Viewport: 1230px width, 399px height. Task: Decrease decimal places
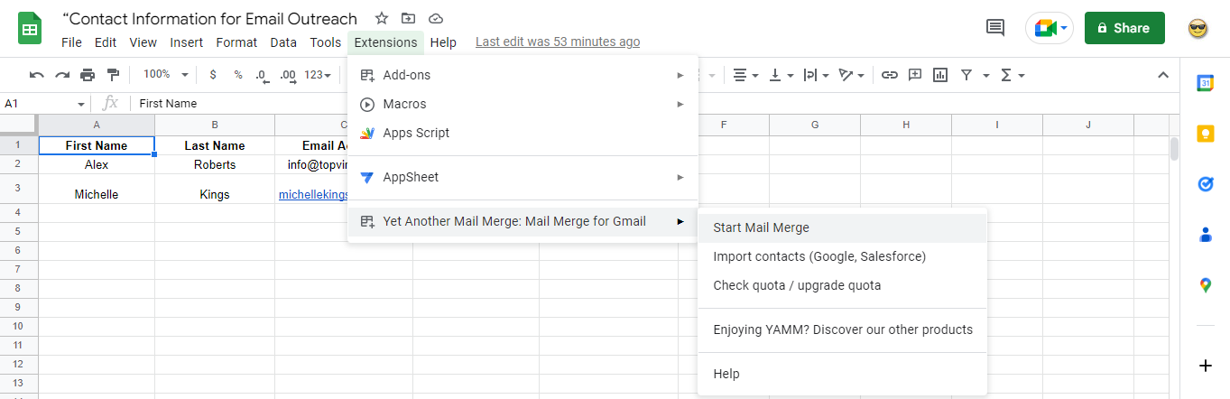[263, 75]
